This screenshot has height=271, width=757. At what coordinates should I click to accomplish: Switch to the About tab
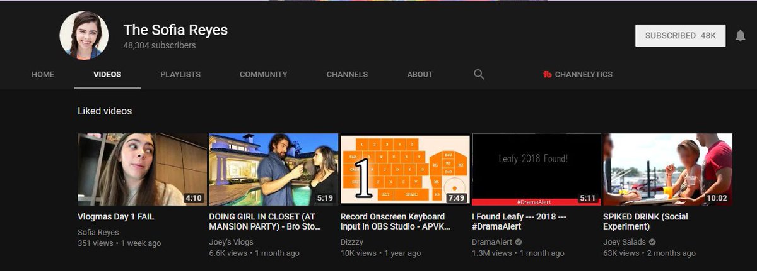pyautogui.click(x=420, y=74)
